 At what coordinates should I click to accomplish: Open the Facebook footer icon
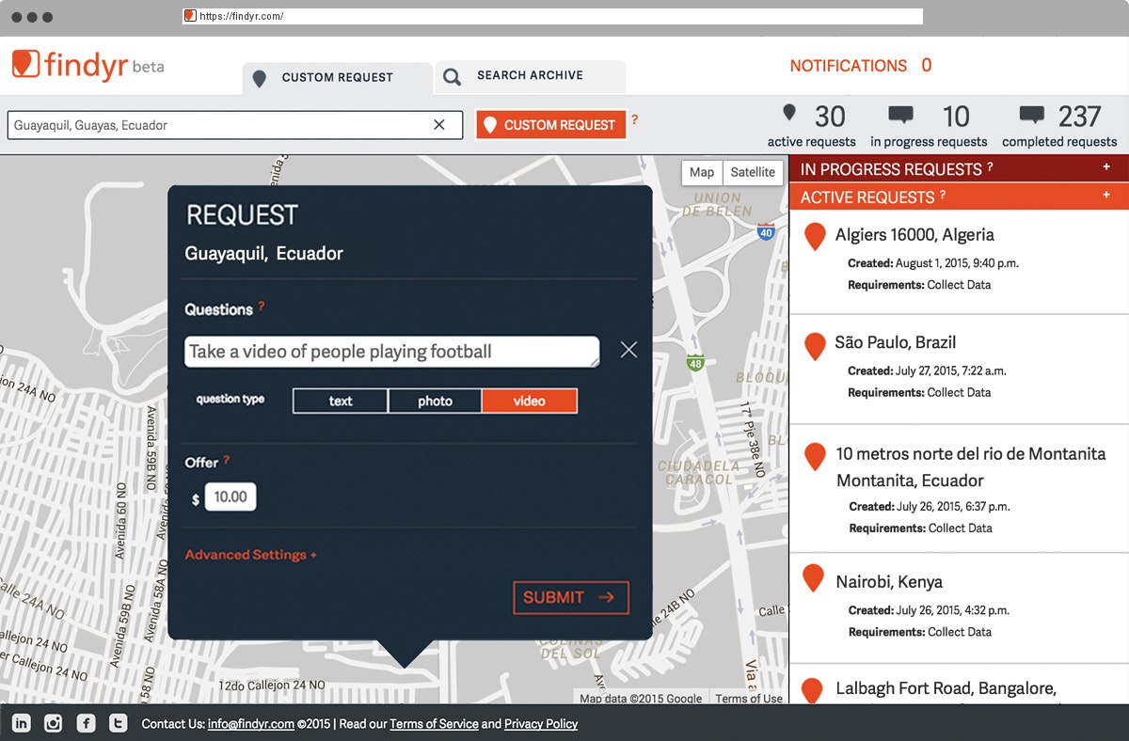86,723
